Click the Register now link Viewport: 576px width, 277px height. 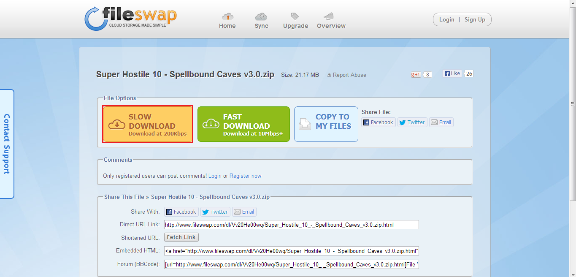pos(245,176)
